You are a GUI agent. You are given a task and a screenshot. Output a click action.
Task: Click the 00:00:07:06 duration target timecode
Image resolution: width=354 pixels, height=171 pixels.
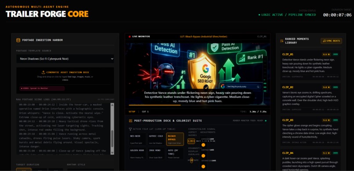tap(337, 15)
